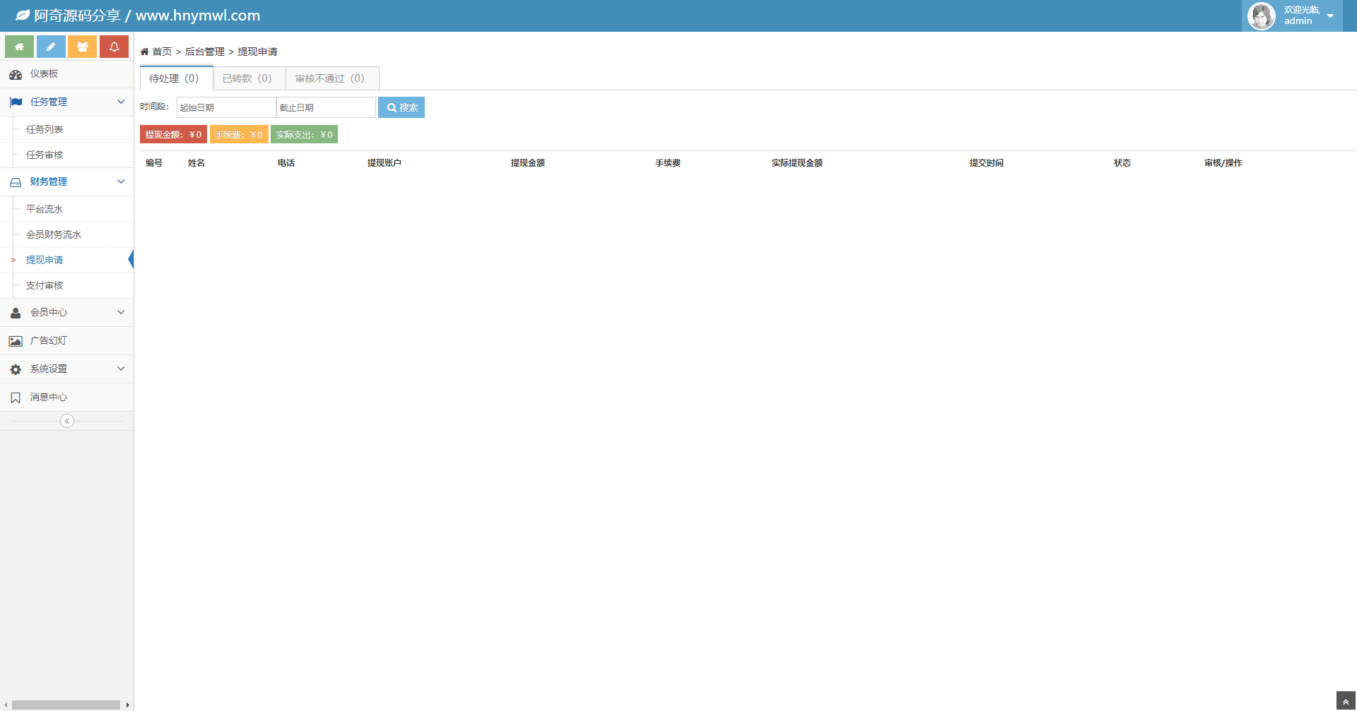Switch to the 已转款 tab
Screen dimensions: 1357x711
tap(247, 78)
